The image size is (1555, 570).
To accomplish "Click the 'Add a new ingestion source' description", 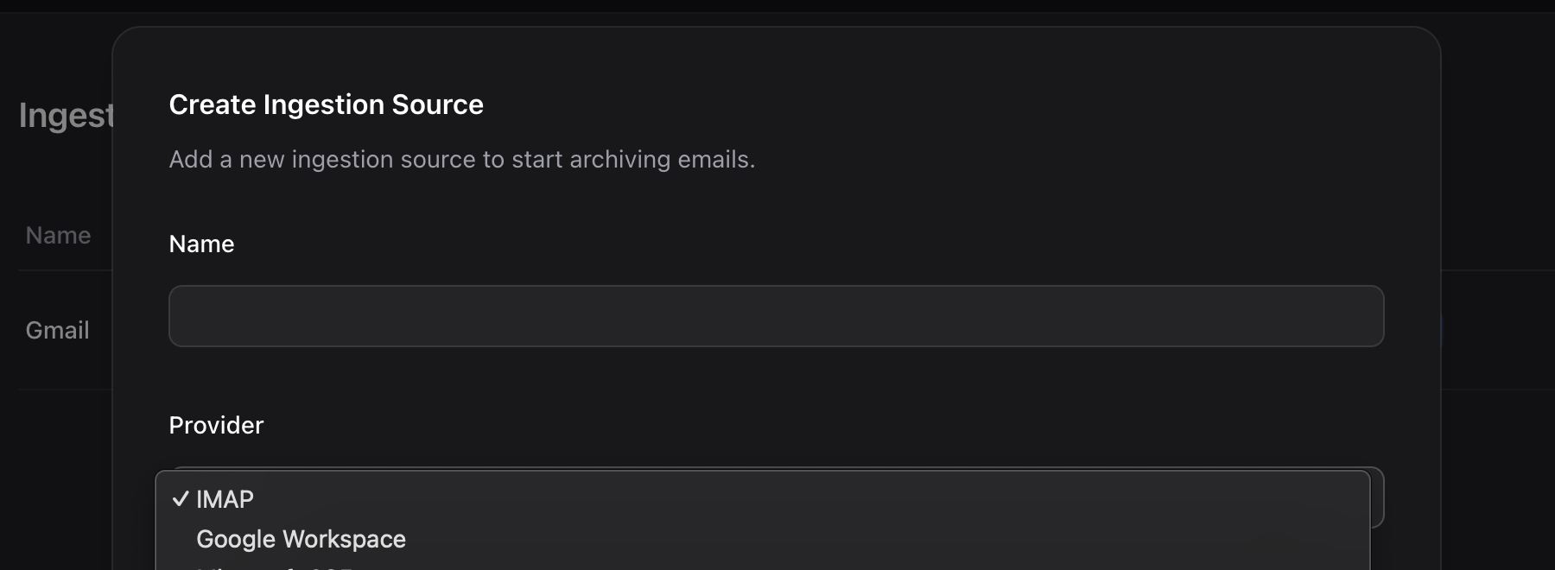I will 461,159.
